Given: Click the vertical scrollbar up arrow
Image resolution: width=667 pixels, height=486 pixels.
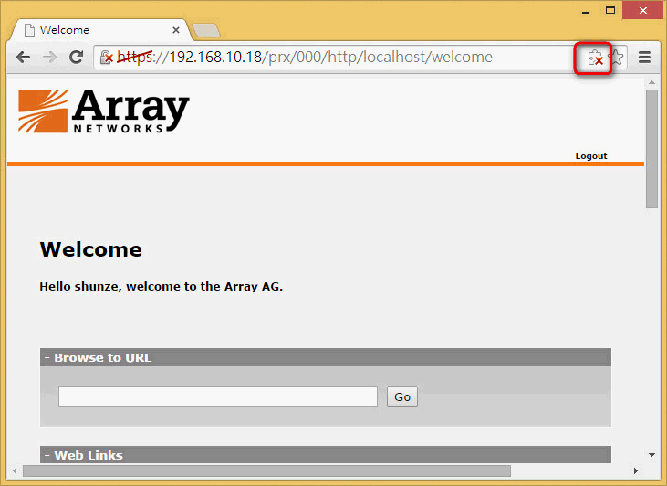Looking at the screenshot, I should (651, 82).
